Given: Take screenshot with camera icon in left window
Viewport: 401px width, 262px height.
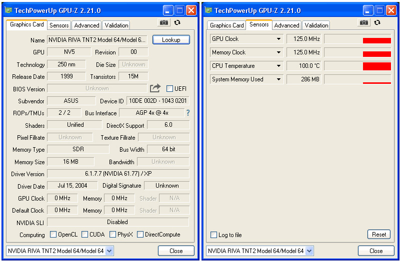Looking at the screenshot, I should tap(164, 23).
